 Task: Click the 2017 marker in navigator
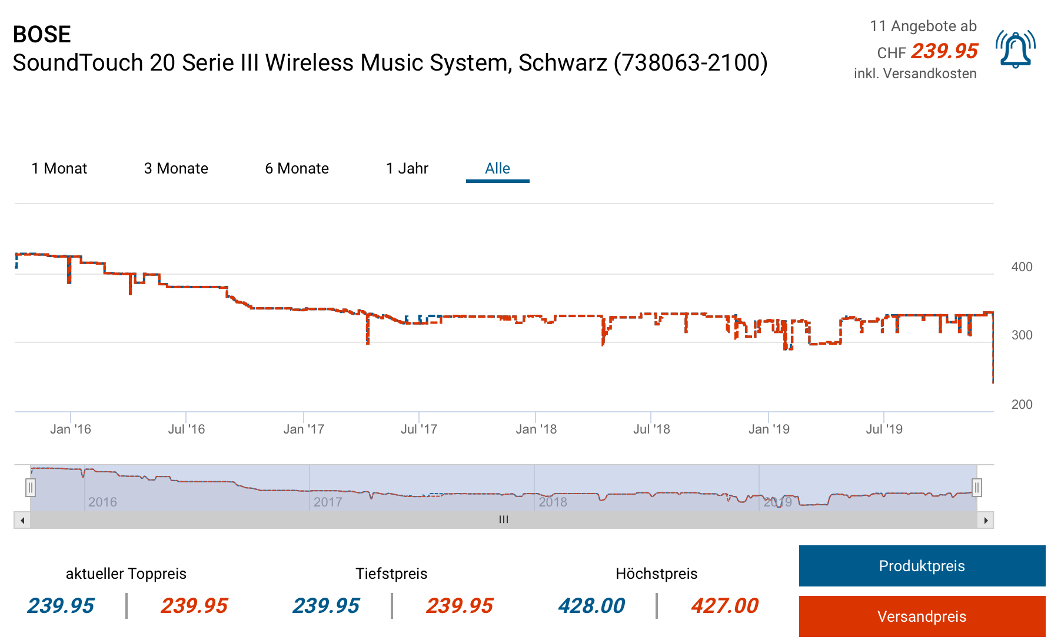328,502
